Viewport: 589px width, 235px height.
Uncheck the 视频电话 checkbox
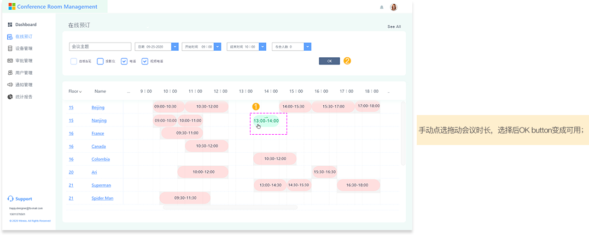(x=145, y=61)
